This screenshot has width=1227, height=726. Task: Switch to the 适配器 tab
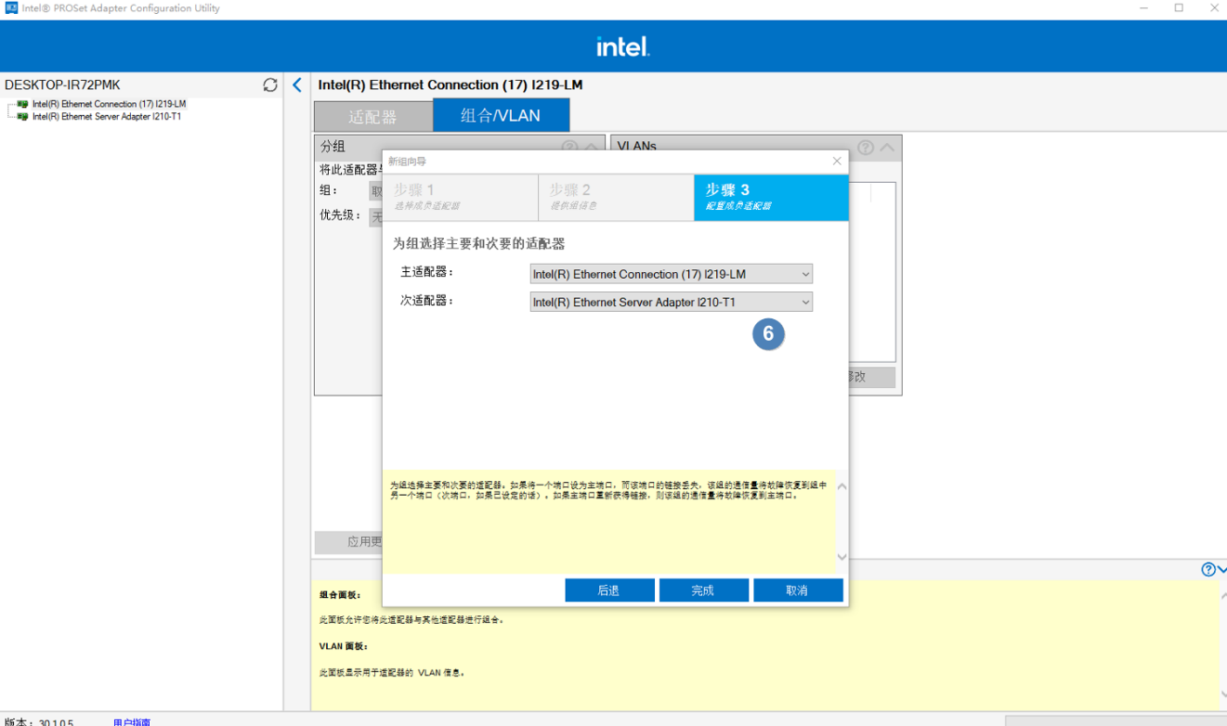point(373,117)
